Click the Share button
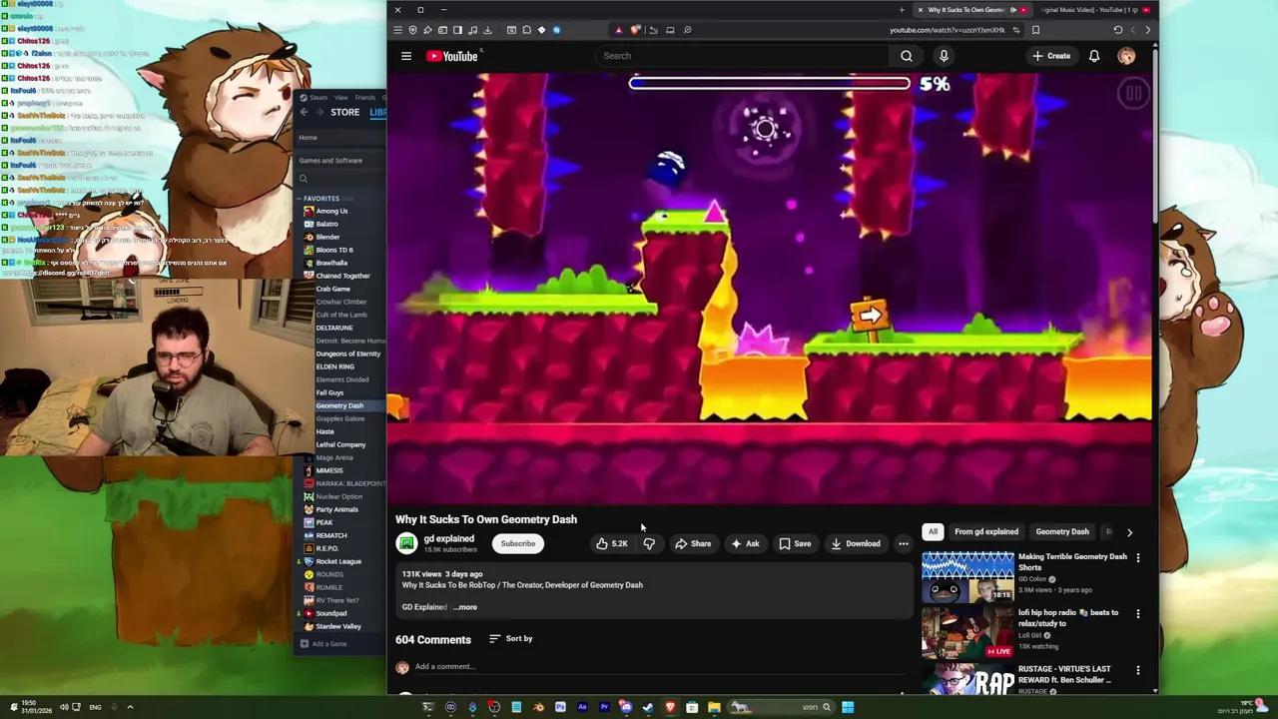 [693, 543]
